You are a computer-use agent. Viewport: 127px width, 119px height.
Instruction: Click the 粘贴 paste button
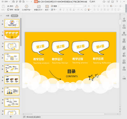click(3, 8)
